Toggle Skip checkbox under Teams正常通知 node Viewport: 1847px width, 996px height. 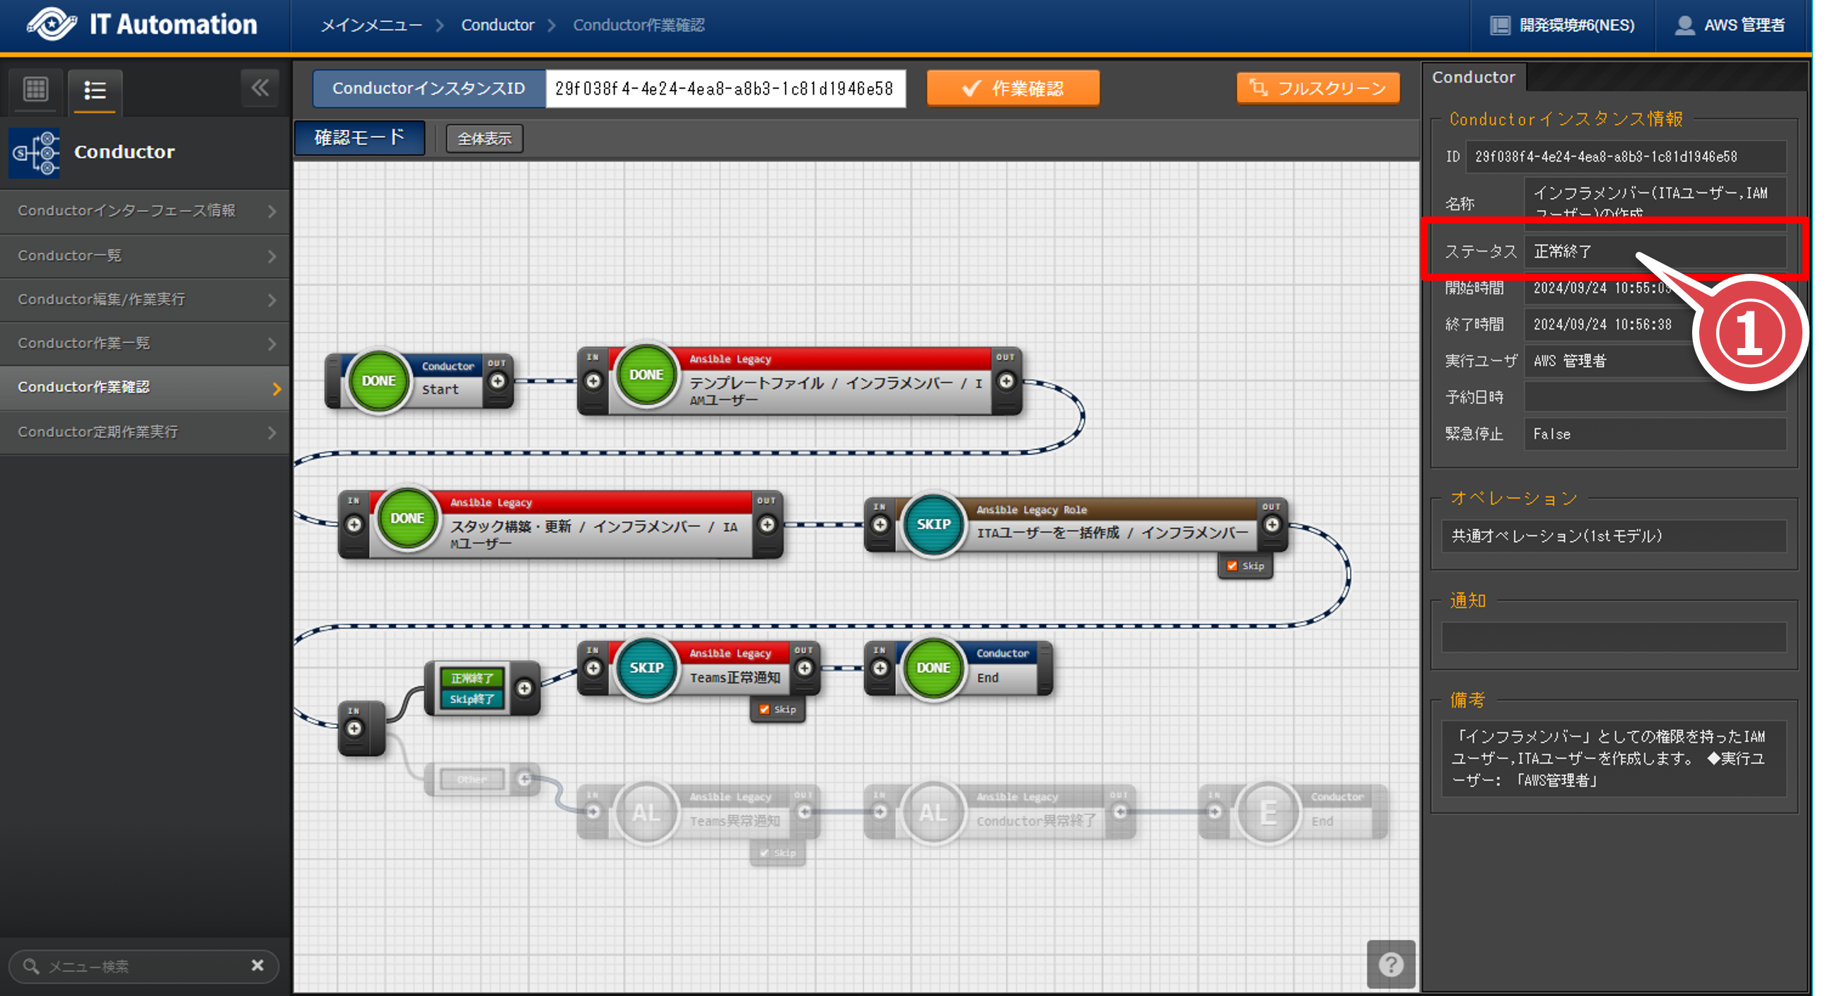pyautogui.click(x=764, y=710)
